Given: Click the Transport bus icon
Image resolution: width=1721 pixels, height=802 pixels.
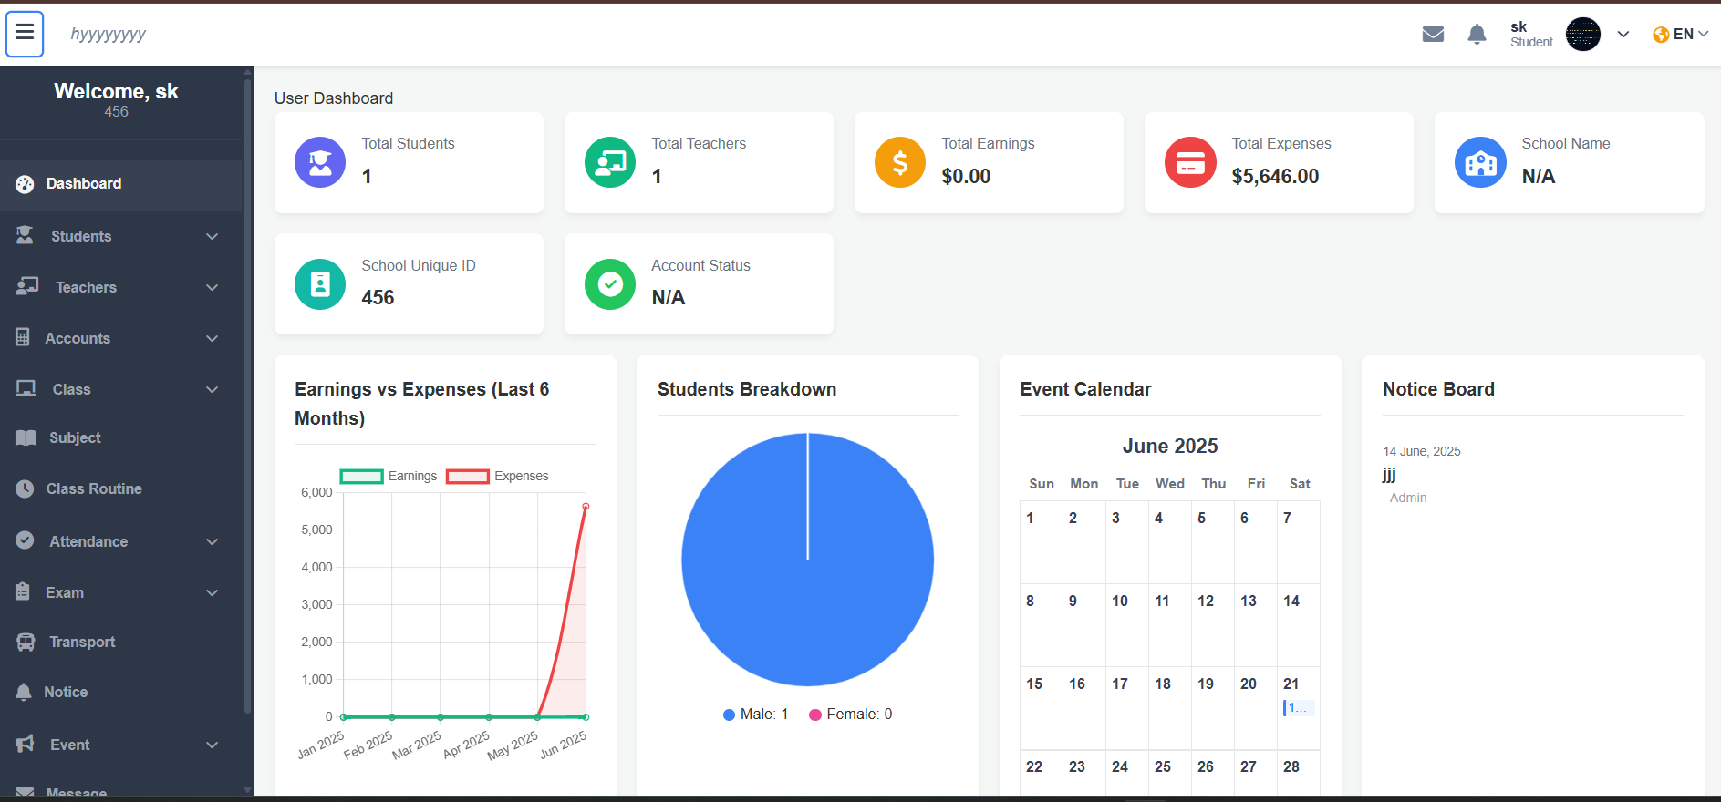Looking at the screenshot, I should (26, 642).
